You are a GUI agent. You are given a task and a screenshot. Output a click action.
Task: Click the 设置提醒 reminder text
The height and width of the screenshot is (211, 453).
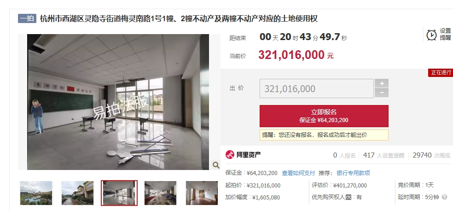click(x=445, y=34)
